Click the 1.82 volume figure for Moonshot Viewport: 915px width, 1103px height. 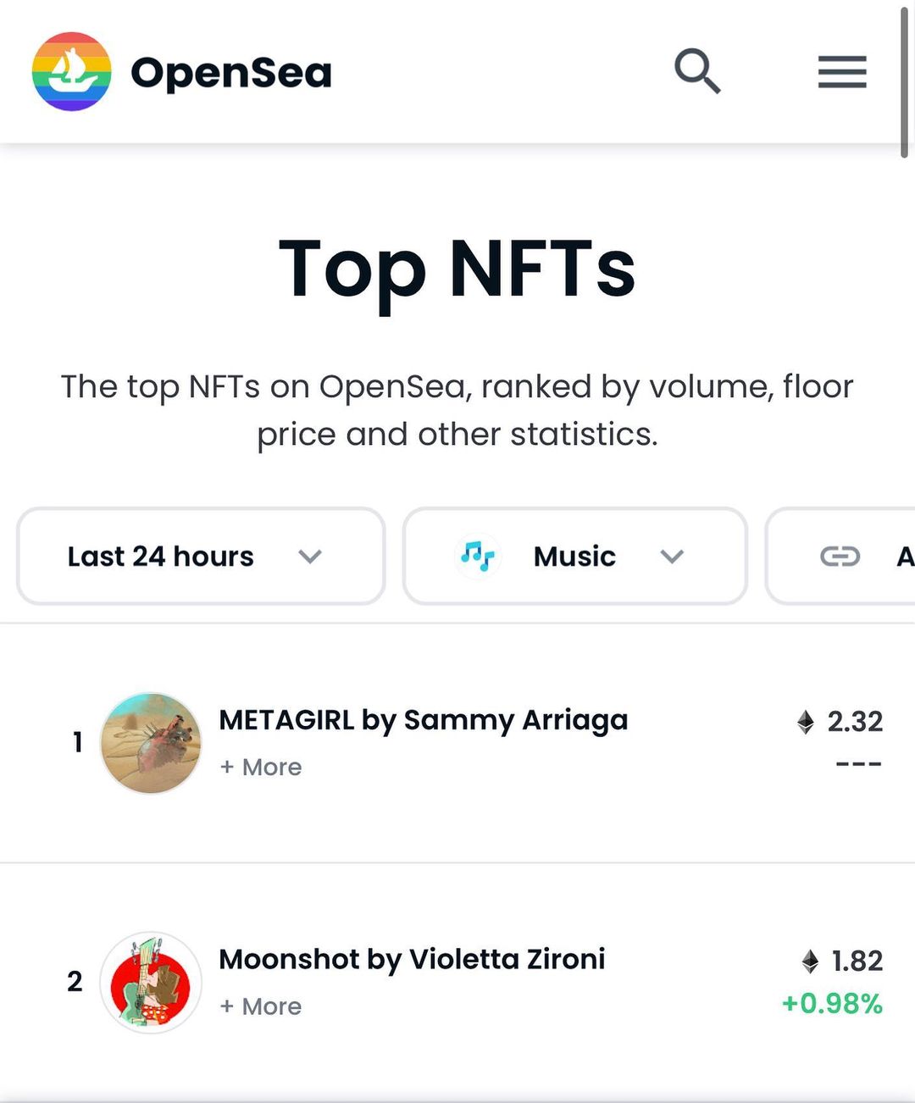[857, 961]
